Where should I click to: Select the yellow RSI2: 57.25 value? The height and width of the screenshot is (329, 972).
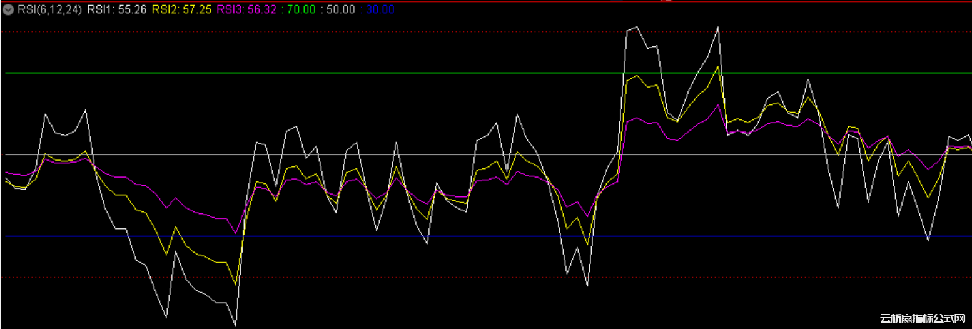[181, 10]
